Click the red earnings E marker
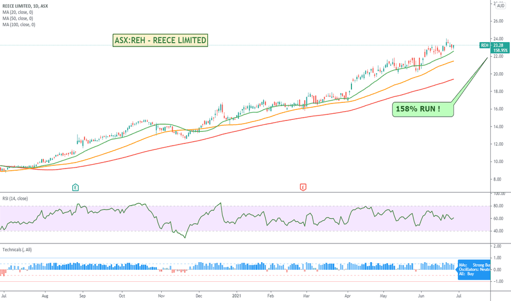The width and height of the screenshot is (511, 301). coord(303,187)
